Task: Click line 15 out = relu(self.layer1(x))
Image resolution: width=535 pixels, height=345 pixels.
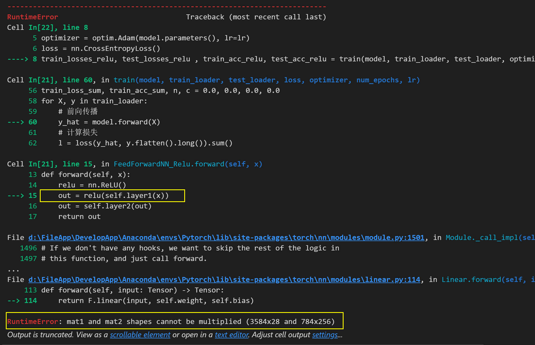Action: pos(113,195)
